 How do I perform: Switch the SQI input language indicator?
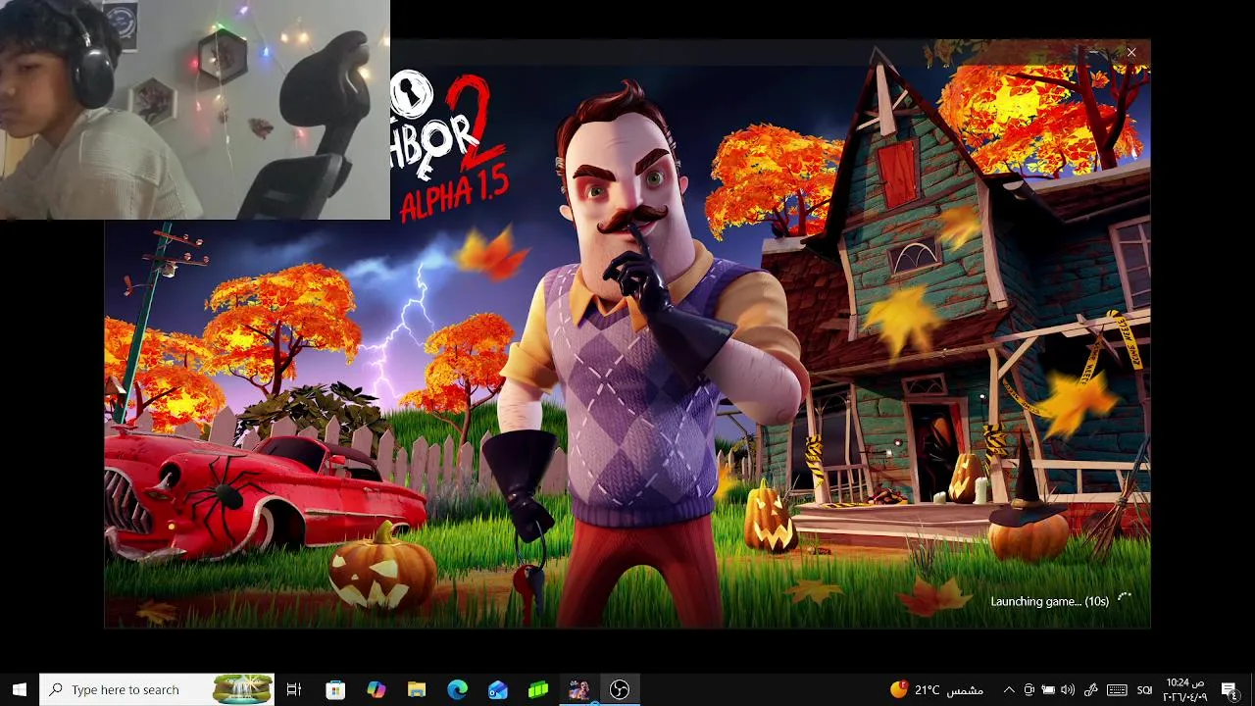pyautogui.click(x=1144, y=689)
